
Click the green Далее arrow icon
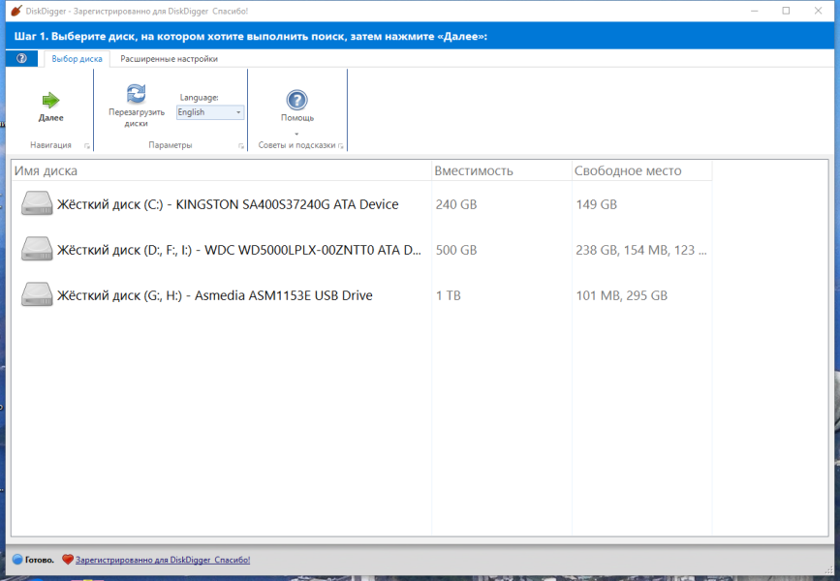51,100
